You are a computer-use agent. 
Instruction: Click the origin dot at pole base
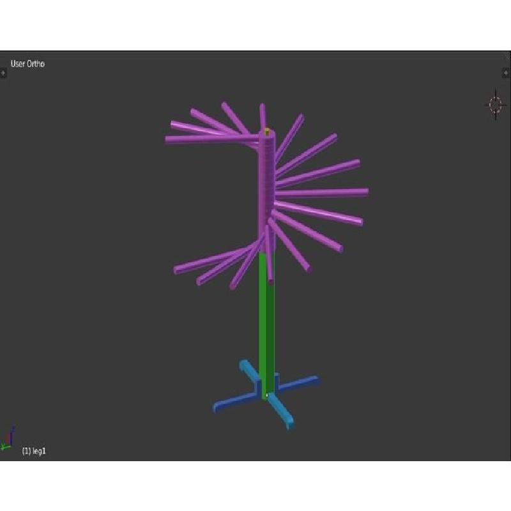click(266, 395)
